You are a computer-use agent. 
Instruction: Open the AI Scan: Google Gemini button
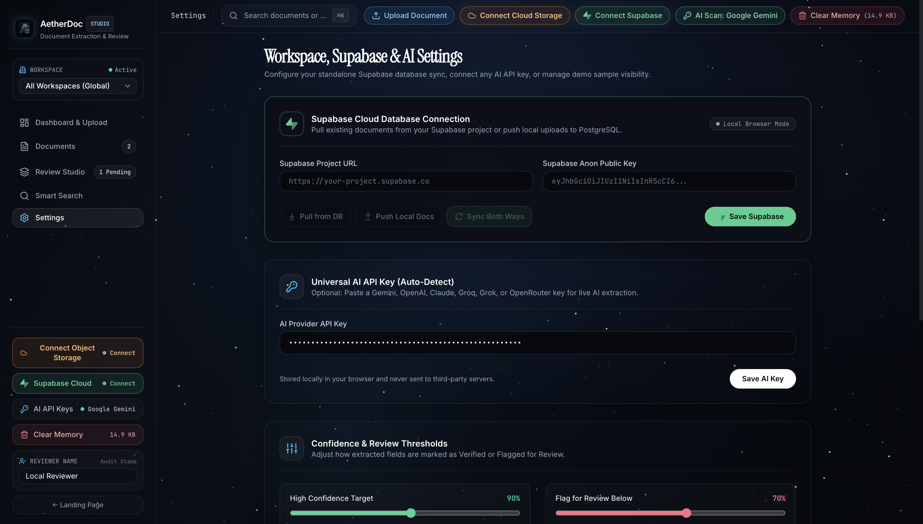(730, 16)
